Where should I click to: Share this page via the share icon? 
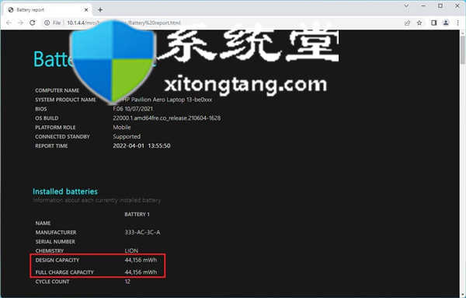pyautogui.click(x=407, y=23)
